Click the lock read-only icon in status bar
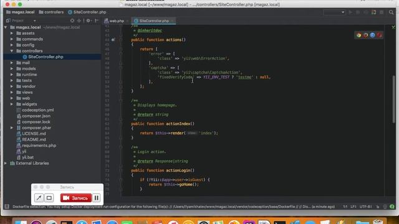 coord(378,207)
